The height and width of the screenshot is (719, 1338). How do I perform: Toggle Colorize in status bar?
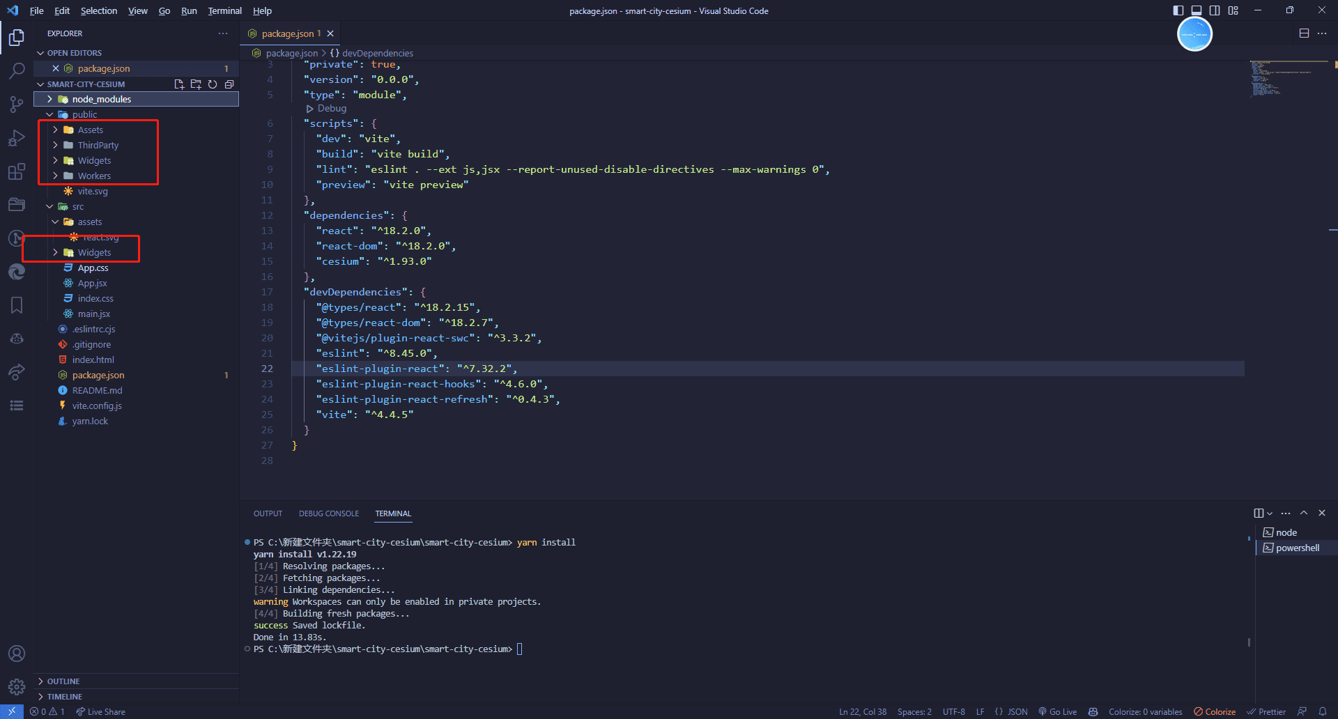(1215, 711)
